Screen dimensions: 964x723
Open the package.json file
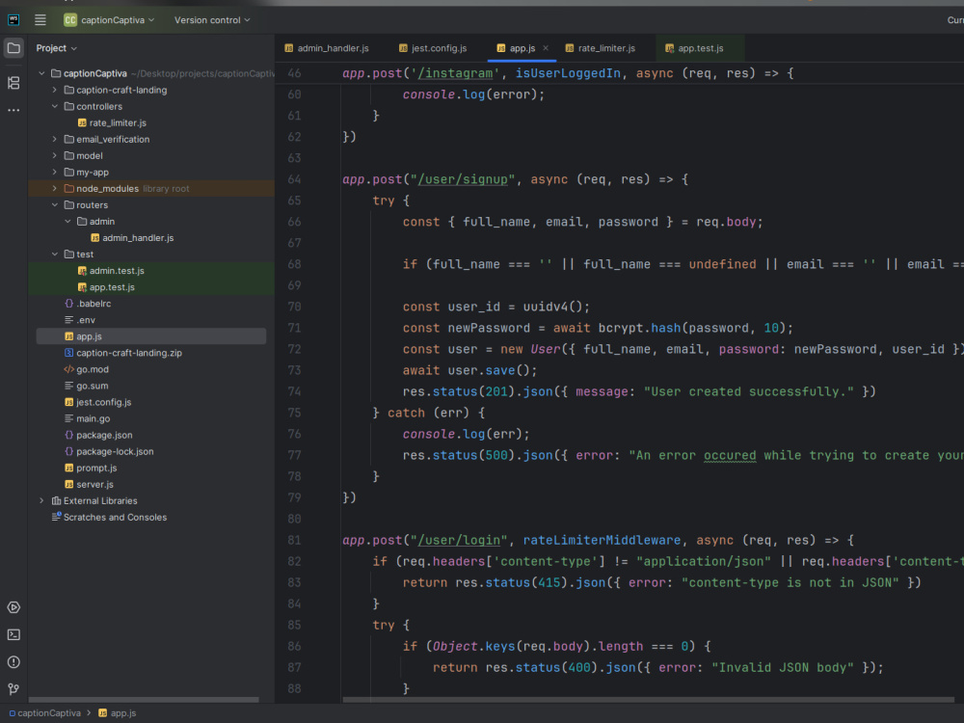(x=104, y=436)
